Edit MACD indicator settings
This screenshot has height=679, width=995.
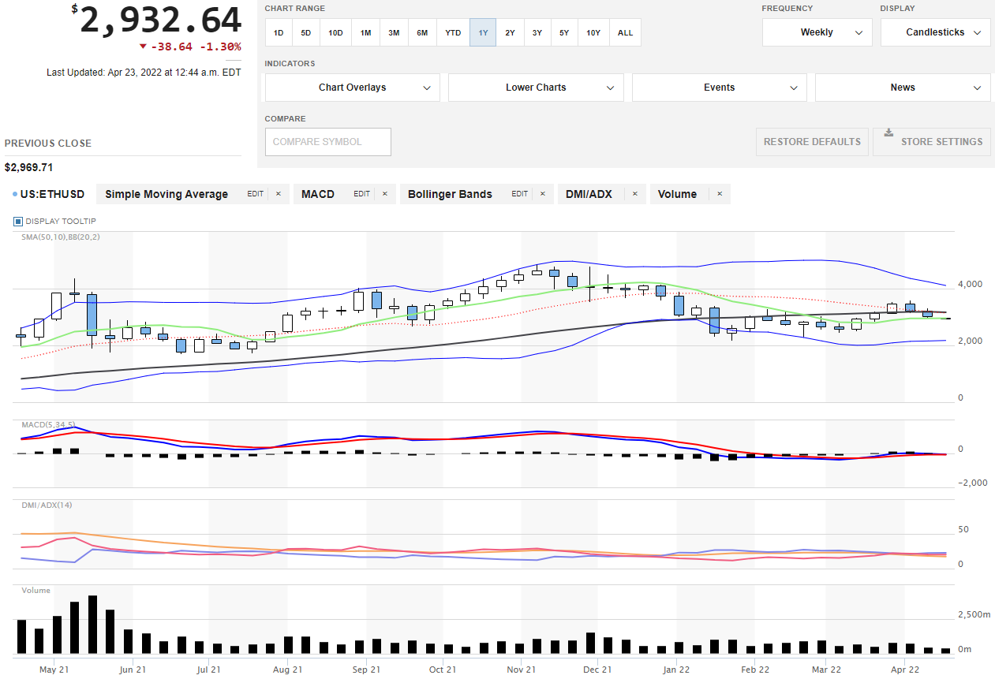361,194
